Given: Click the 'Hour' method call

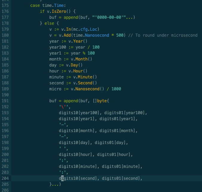Looking at the screenshot, I should click(x=78, y=71).
